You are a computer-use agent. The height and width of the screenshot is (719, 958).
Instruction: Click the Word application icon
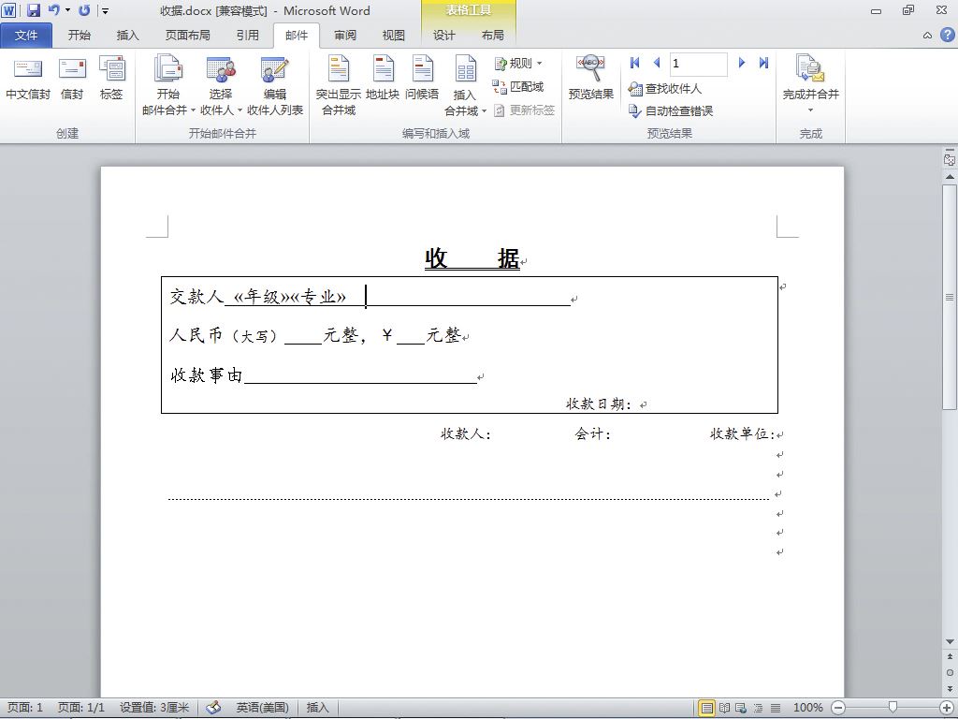click(x=9, y=10)
